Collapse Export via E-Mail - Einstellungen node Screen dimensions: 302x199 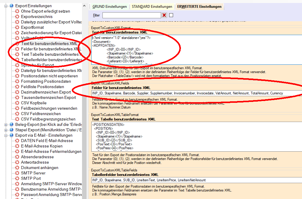coord(6,135)
